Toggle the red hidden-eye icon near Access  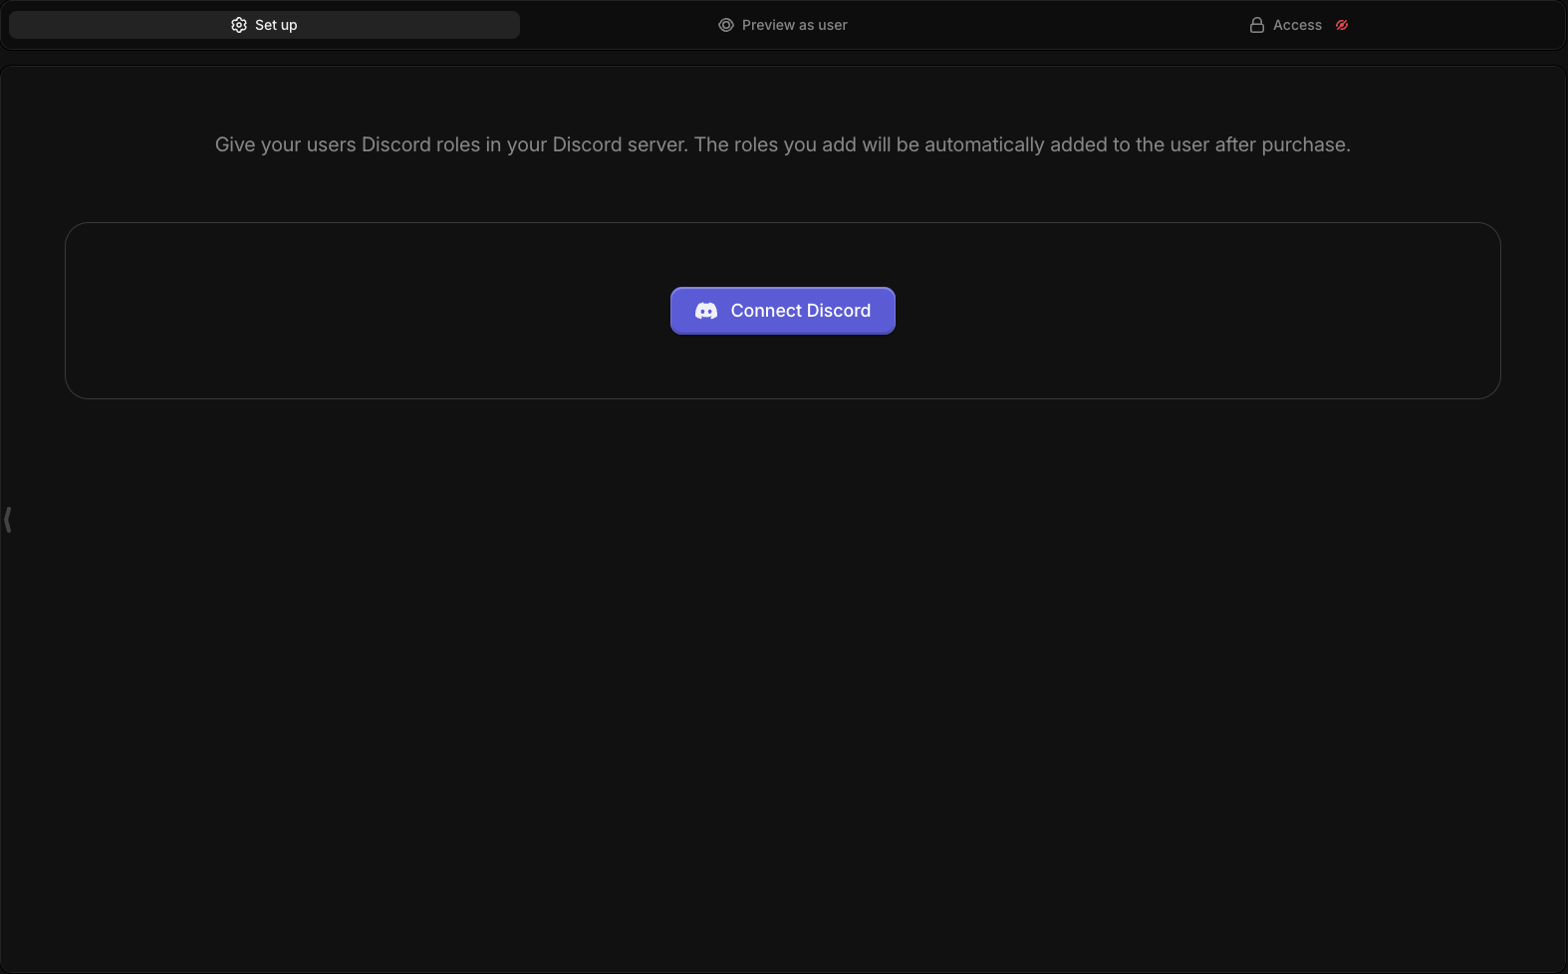[x=1342, y=25]
